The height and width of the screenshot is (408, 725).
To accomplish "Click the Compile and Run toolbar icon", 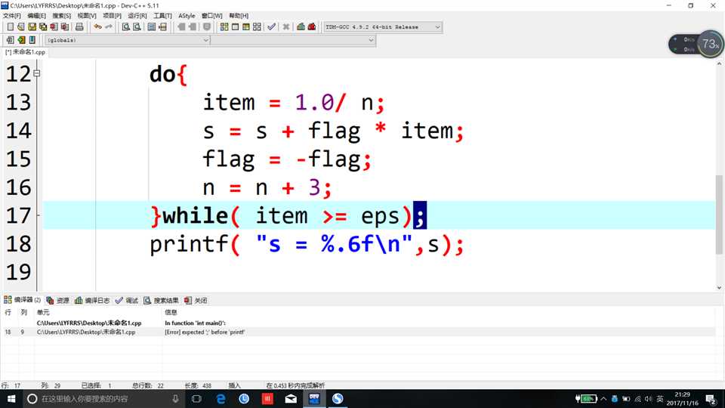I will coord(246,27).
